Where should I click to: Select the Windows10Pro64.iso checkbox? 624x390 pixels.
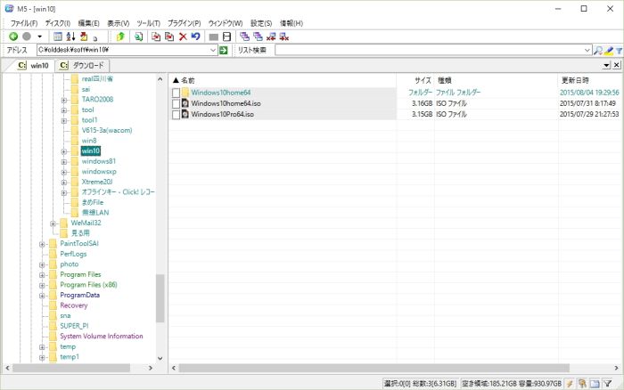point(176,115)
